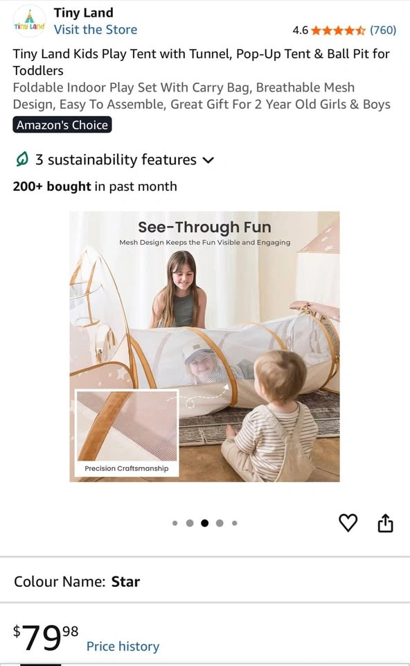Tap the heart wishlist icon
Screen dimensions: 410x666
tap(348, 522)
